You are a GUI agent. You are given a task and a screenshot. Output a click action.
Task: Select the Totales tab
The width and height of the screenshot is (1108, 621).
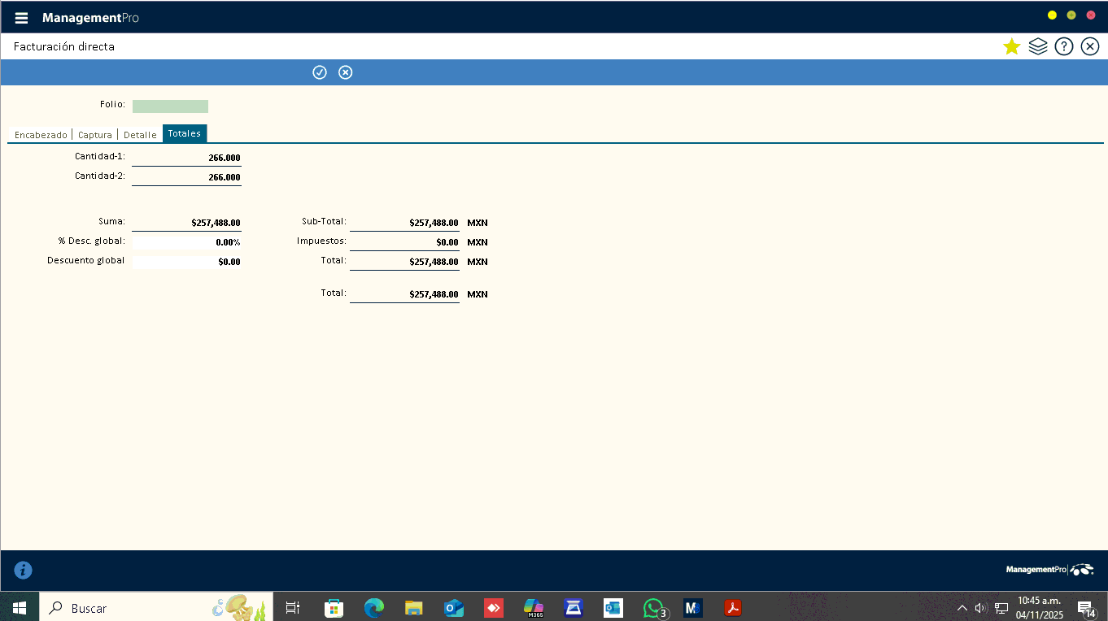click(185, 134)
